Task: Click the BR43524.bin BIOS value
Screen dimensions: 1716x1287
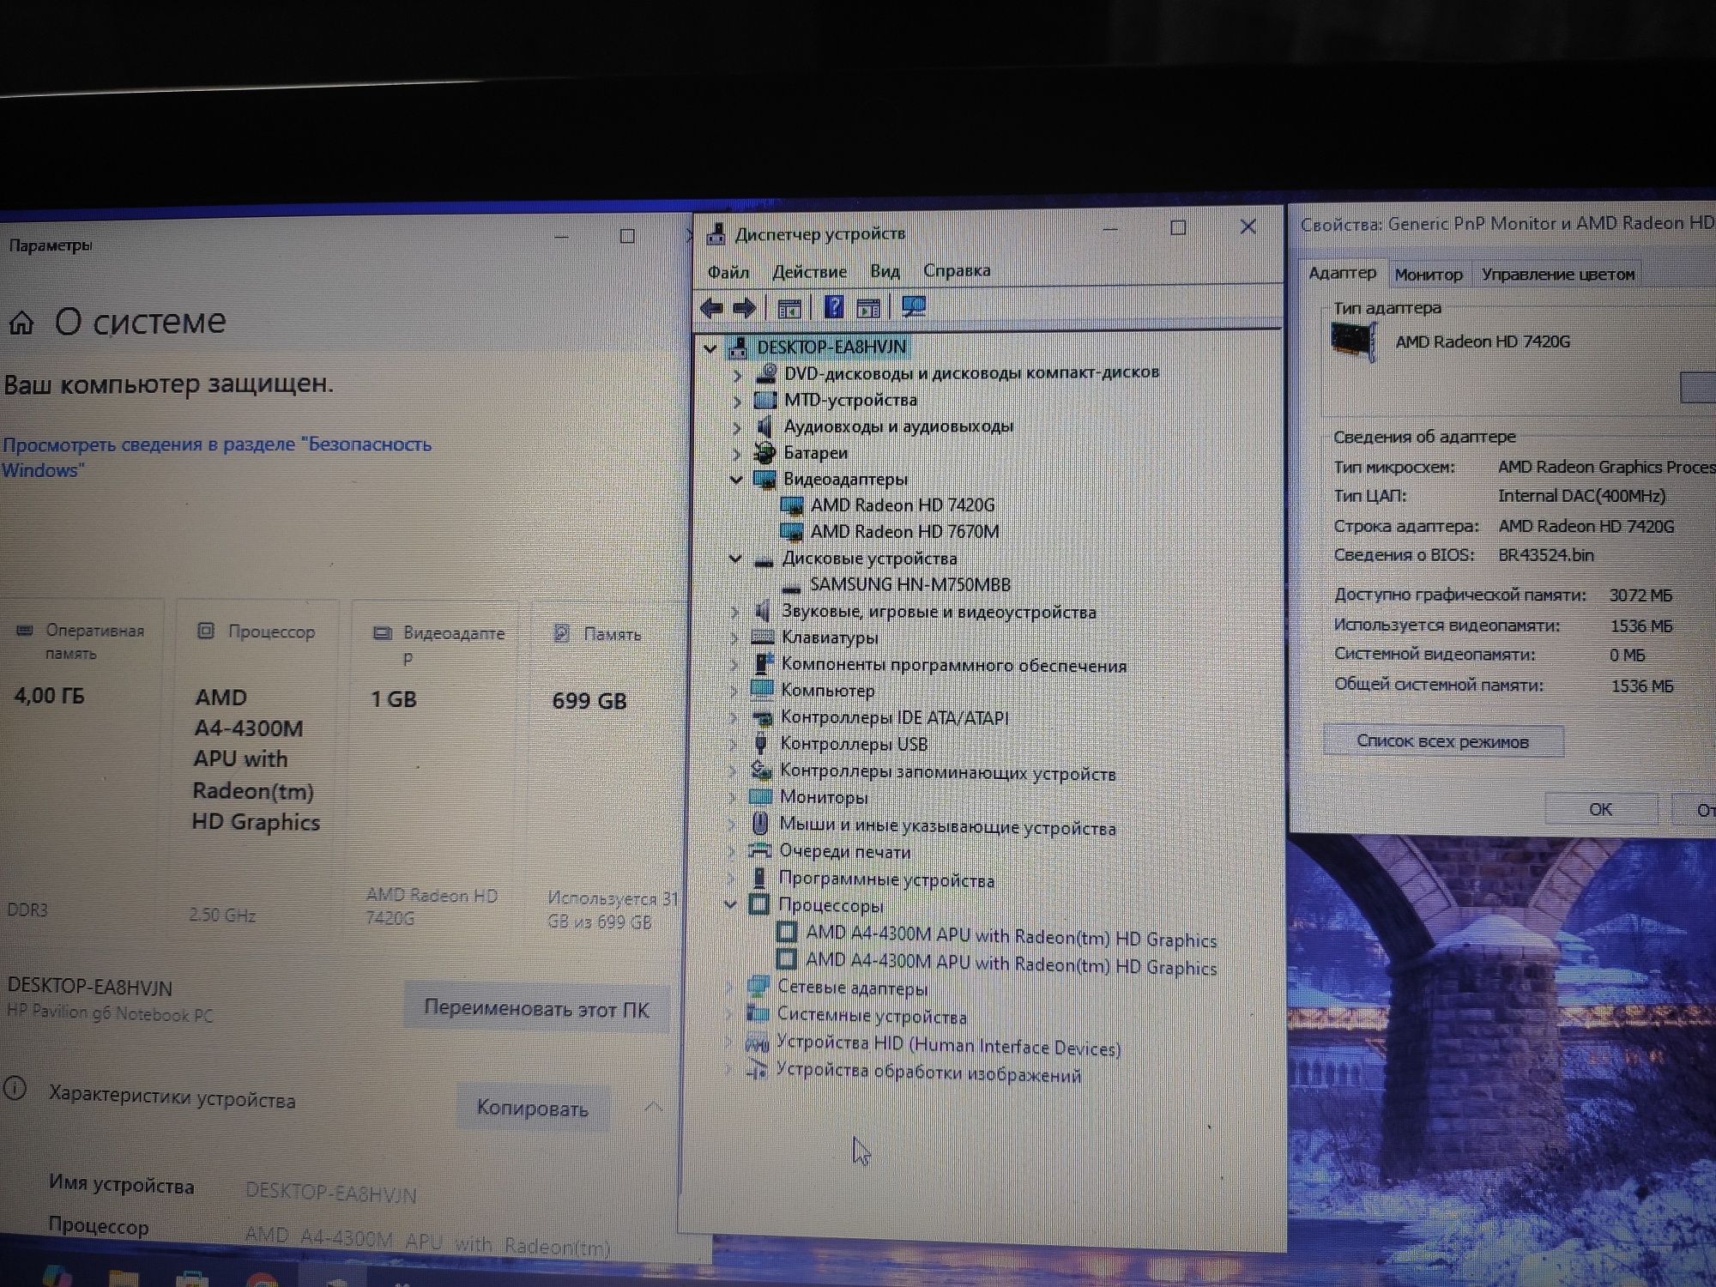Action: click(x=1546, y=555)
